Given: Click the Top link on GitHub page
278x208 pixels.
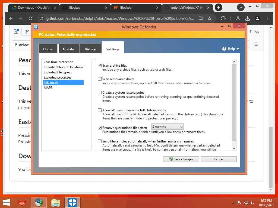Looking at the screenshot, I should pos(254,31).
